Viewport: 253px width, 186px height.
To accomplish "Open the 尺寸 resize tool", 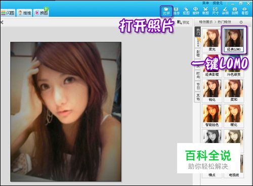I will click(x=215, y=11).
